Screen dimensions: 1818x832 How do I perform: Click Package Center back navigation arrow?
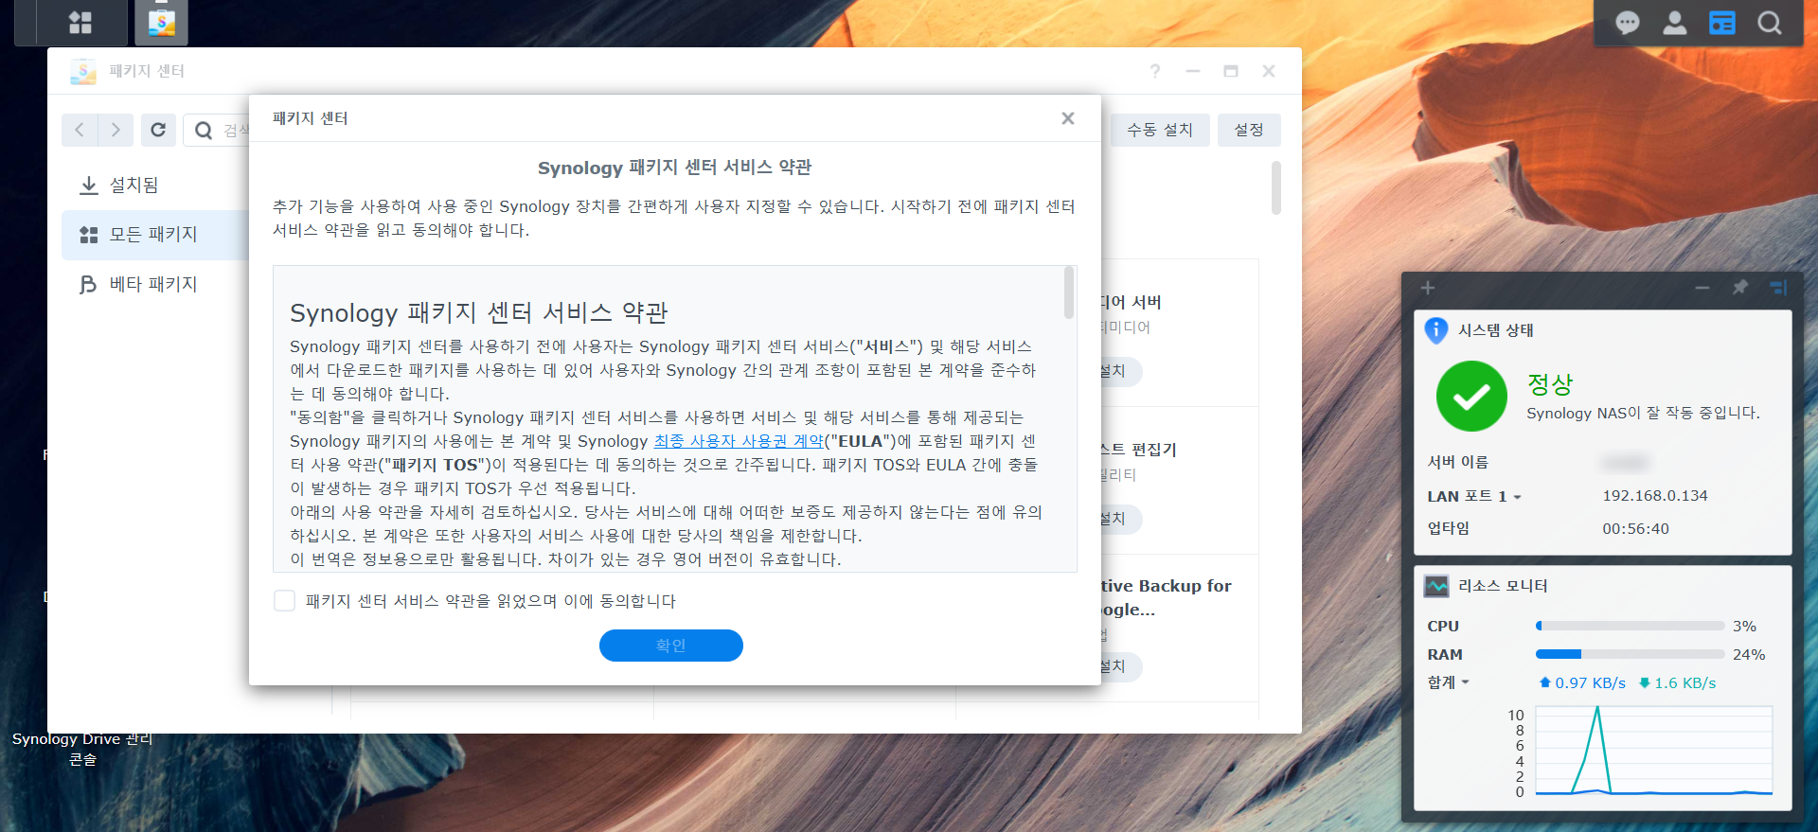tap(80, 130)
